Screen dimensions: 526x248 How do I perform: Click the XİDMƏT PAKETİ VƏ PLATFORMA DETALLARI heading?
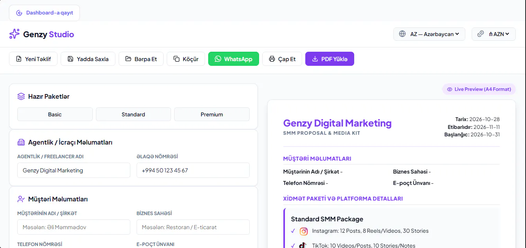(343, 199)
